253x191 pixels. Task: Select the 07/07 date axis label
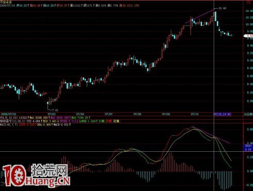click(x=108, y=114)
